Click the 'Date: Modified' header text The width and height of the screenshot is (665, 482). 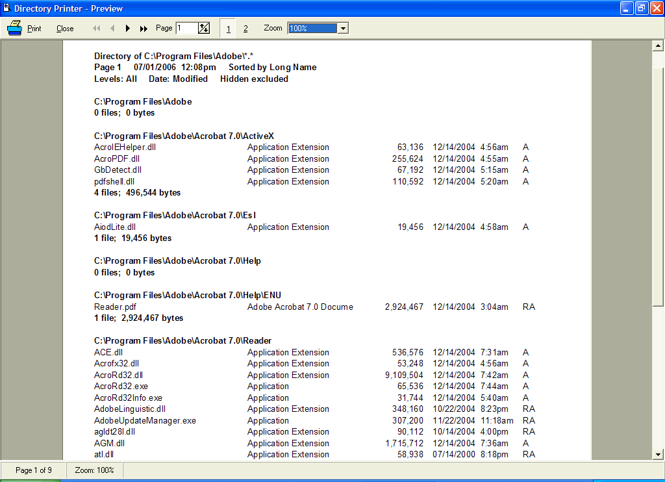[179, 79]
